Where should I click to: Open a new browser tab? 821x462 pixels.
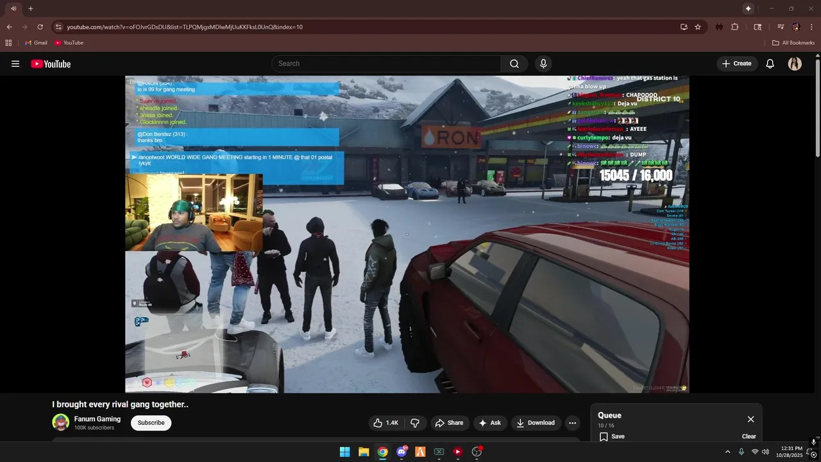tap(30, 8)
